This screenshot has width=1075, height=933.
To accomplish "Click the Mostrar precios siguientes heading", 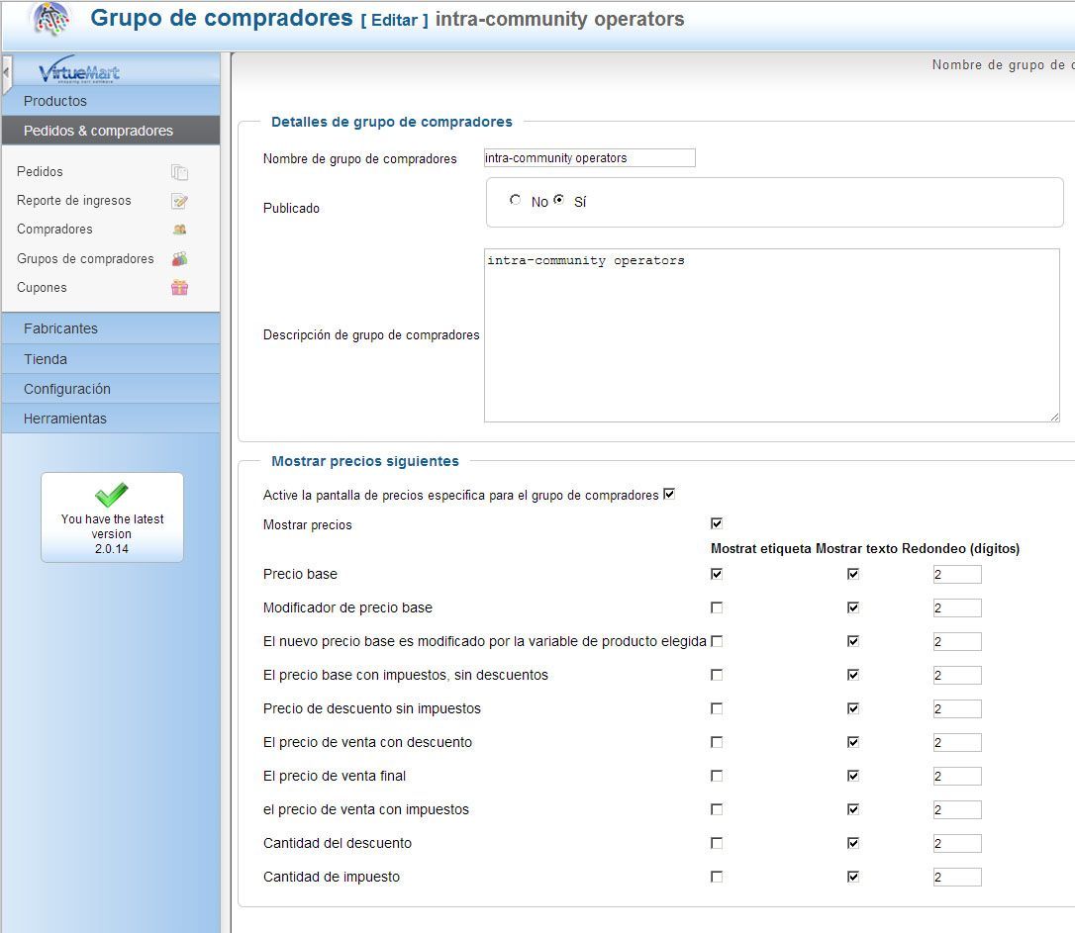I will coord(364,461).
